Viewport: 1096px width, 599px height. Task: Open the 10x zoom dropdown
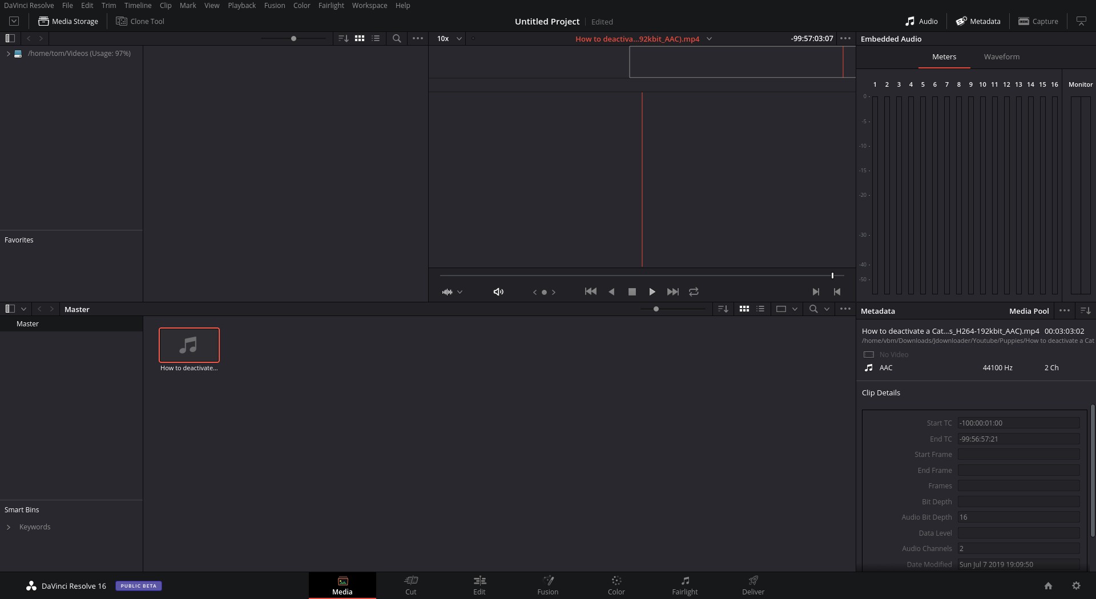pyautogui.click(x=449, y=38)
